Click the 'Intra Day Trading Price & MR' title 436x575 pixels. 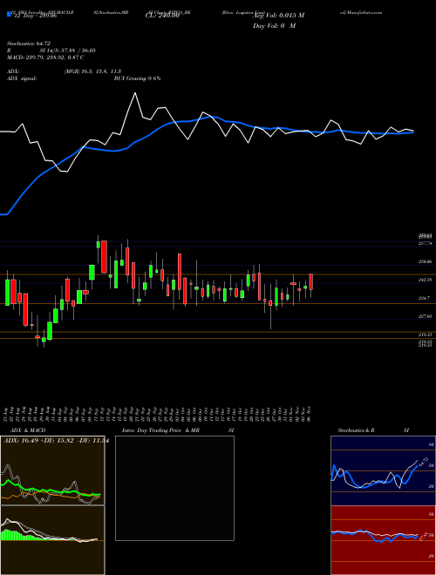161,430
